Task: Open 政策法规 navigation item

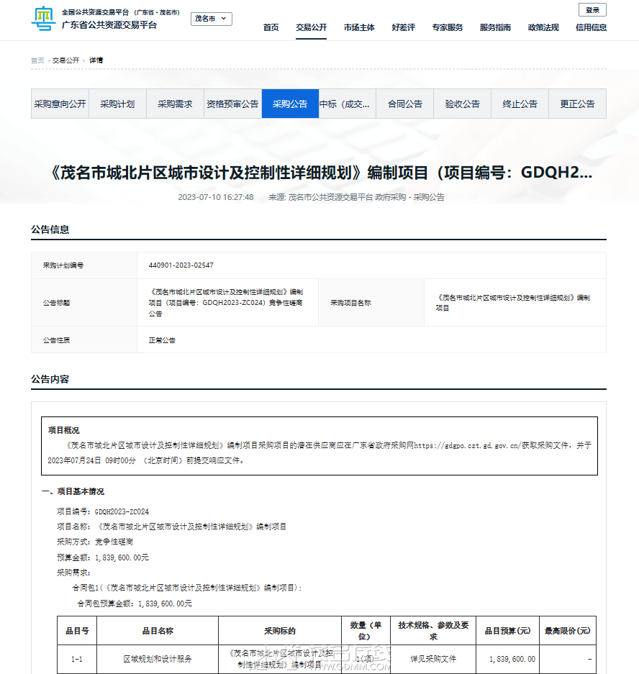Action: [543, 27]
